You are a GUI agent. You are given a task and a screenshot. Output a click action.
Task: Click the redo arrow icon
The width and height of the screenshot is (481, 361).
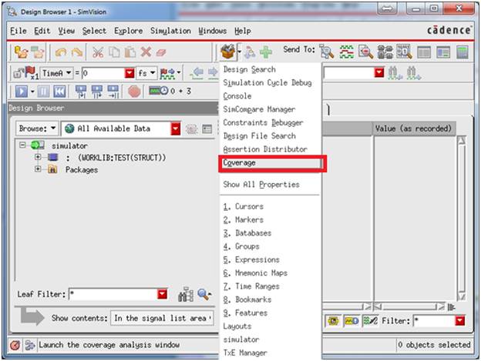tap(76, 52)
